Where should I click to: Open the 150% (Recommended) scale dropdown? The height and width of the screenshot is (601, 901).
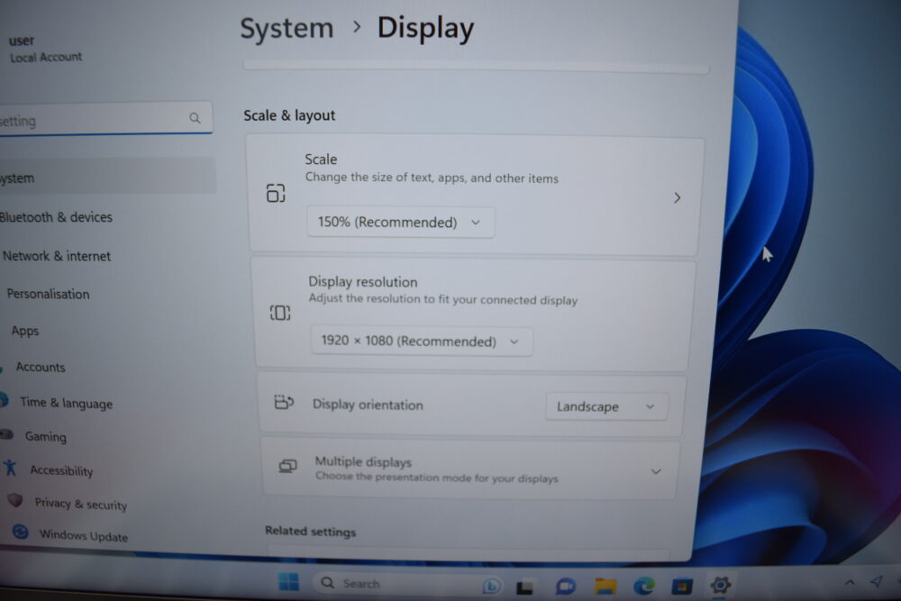(401, 223)
